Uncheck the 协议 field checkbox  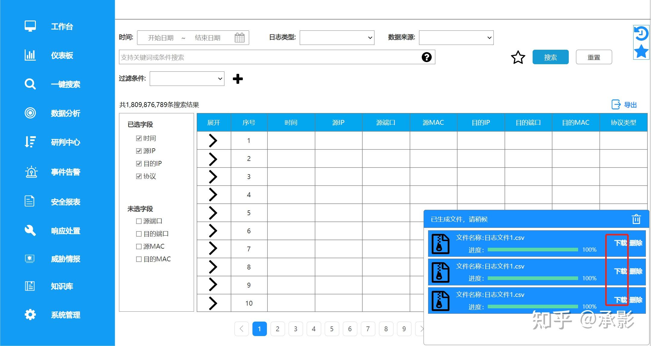click(139, 176)
